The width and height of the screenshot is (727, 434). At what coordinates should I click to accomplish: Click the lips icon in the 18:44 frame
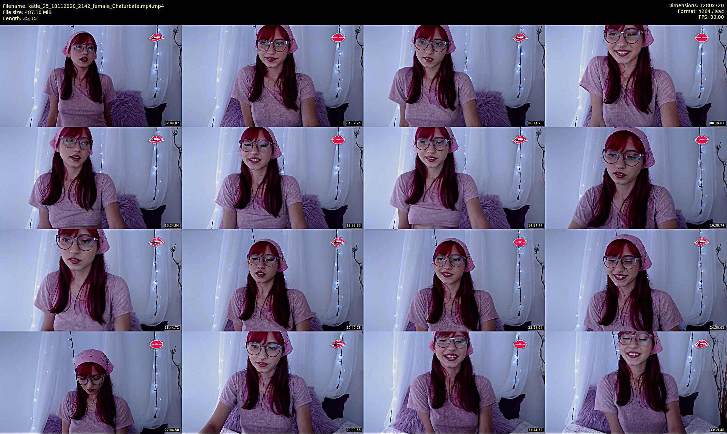tap(157, 242)
